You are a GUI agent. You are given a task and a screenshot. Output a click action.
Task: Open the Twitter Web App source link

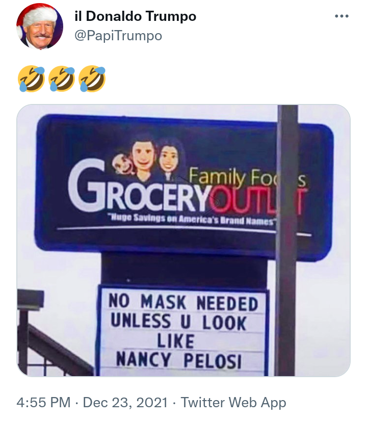tap(233, 403)
